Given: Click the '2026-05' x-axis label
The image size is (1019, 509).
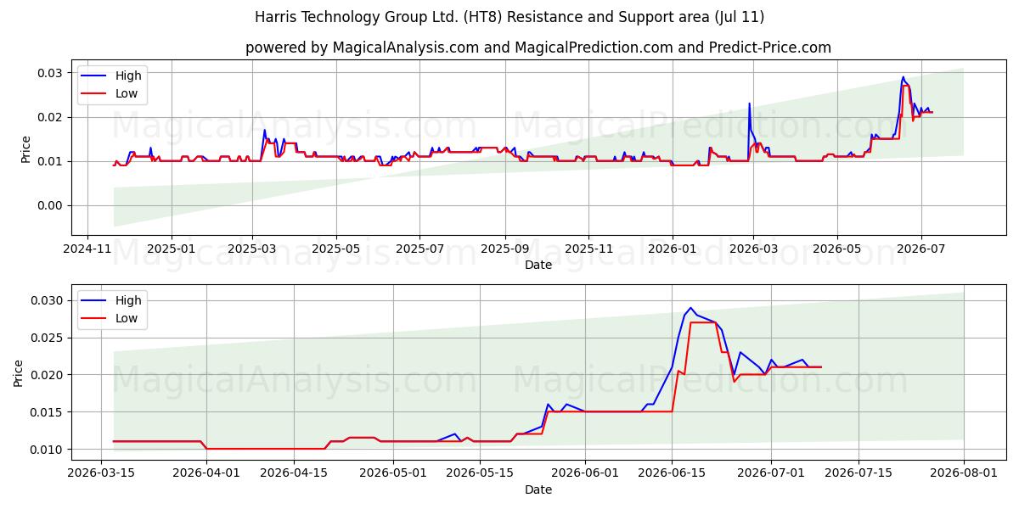Looking at the screenshot, I should coord(837,249).
